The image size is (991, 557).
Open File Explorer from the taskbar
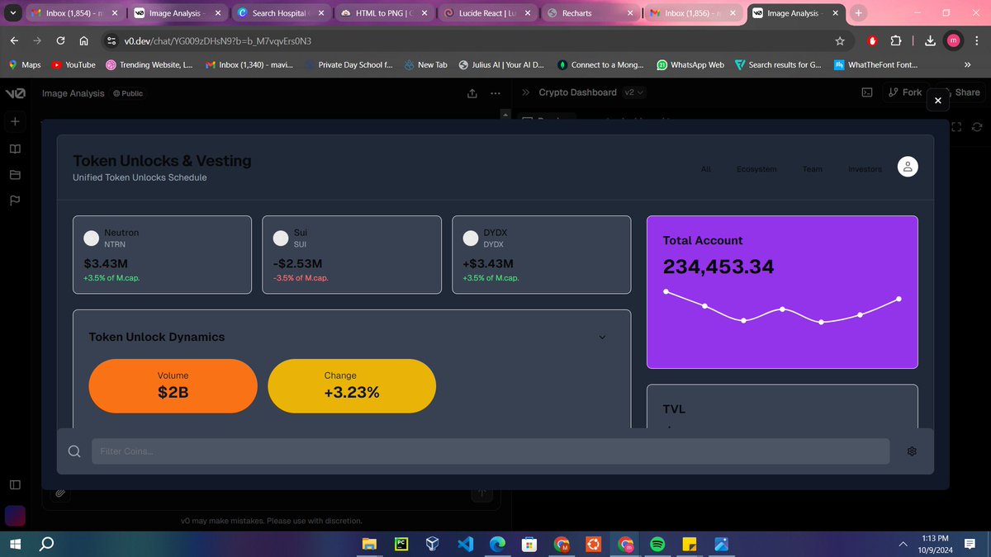point(367,544)
